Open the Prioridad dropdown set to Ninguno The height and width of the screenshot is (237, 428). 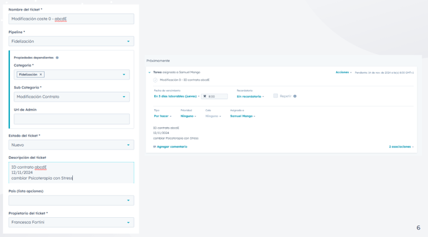click(188, 116)
